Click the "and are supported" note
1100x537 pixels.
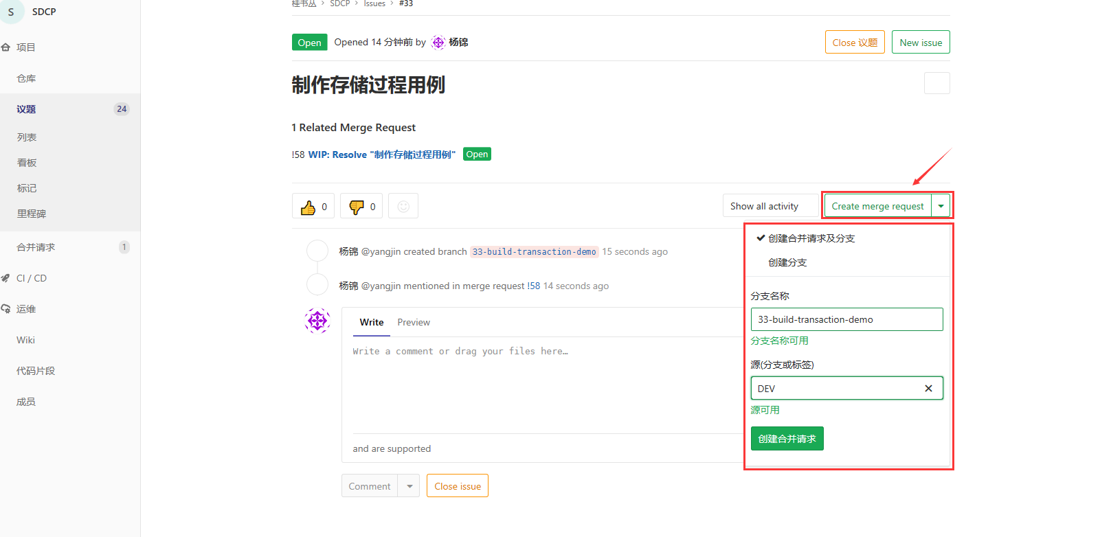[x=392, y=448]
